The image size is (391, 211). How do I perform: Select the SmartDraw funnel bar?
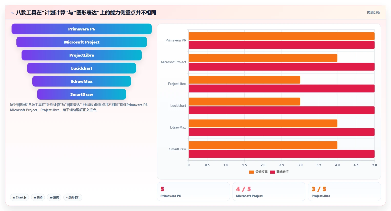(82, 94)
